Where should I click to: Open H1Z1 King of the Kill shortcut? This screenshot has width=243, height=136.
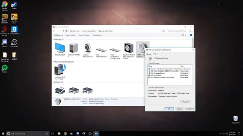[x=5, y=31]
